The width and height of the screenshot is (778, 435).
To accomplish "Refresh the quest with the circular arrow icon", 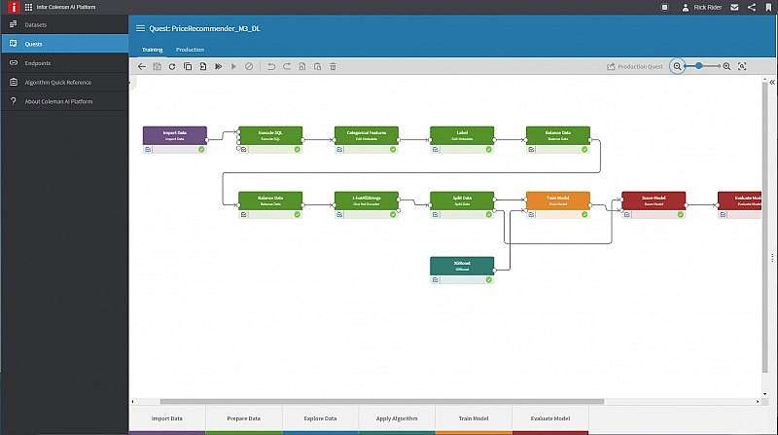I will [172, 66].
